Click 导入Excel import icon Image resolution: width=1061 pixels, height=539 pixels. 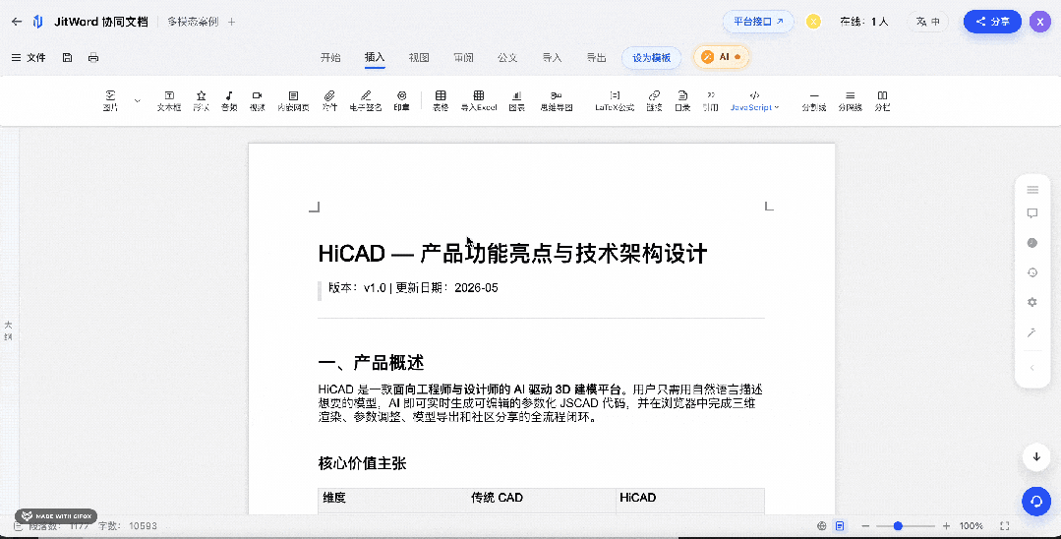click(479, 95)
